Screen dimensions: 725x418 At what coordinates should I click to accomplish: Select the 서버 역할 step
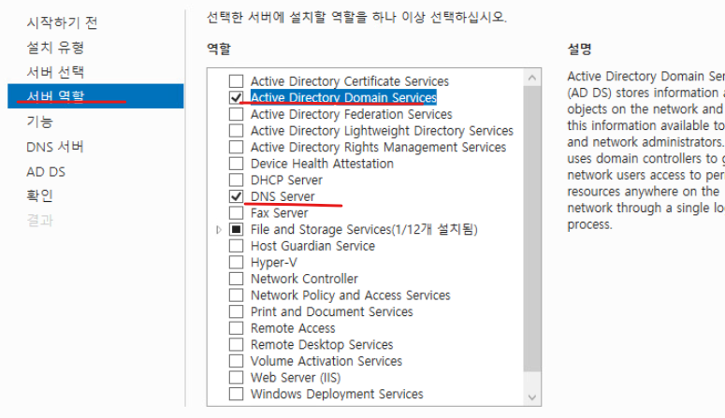pyautogui.click(x=95, y=96)
